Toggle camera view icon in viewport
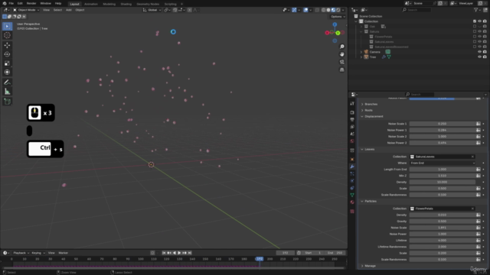 click(342, 62)
